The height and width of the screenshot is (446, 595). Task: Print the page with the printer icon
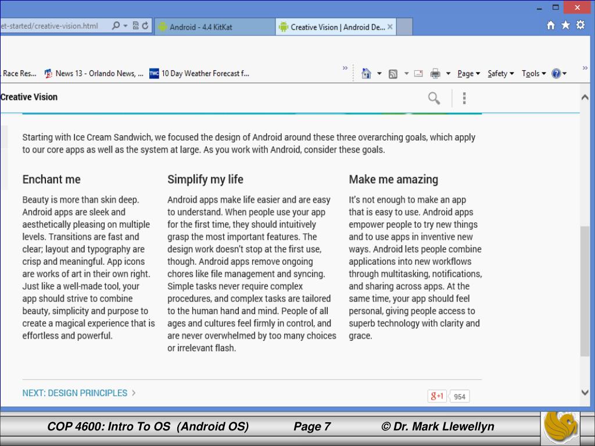coord(435,74)
